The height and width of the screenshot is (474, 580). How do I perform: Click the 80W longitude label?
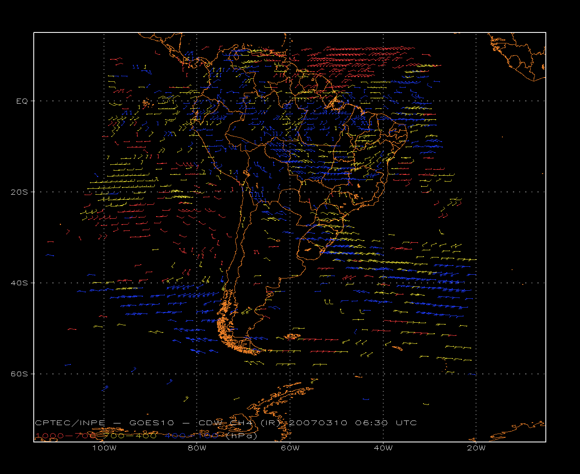pyautogui.click(x=197, y=448)
